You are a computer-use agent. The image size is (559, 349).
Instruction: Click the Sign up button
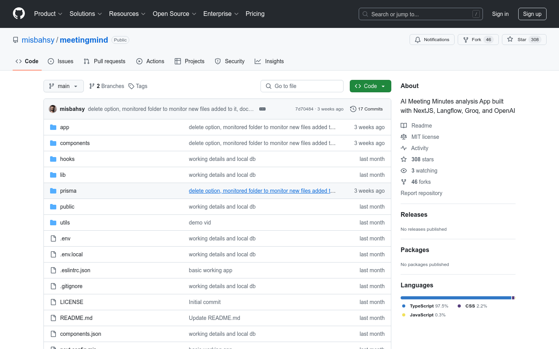[x=532, y=14]
